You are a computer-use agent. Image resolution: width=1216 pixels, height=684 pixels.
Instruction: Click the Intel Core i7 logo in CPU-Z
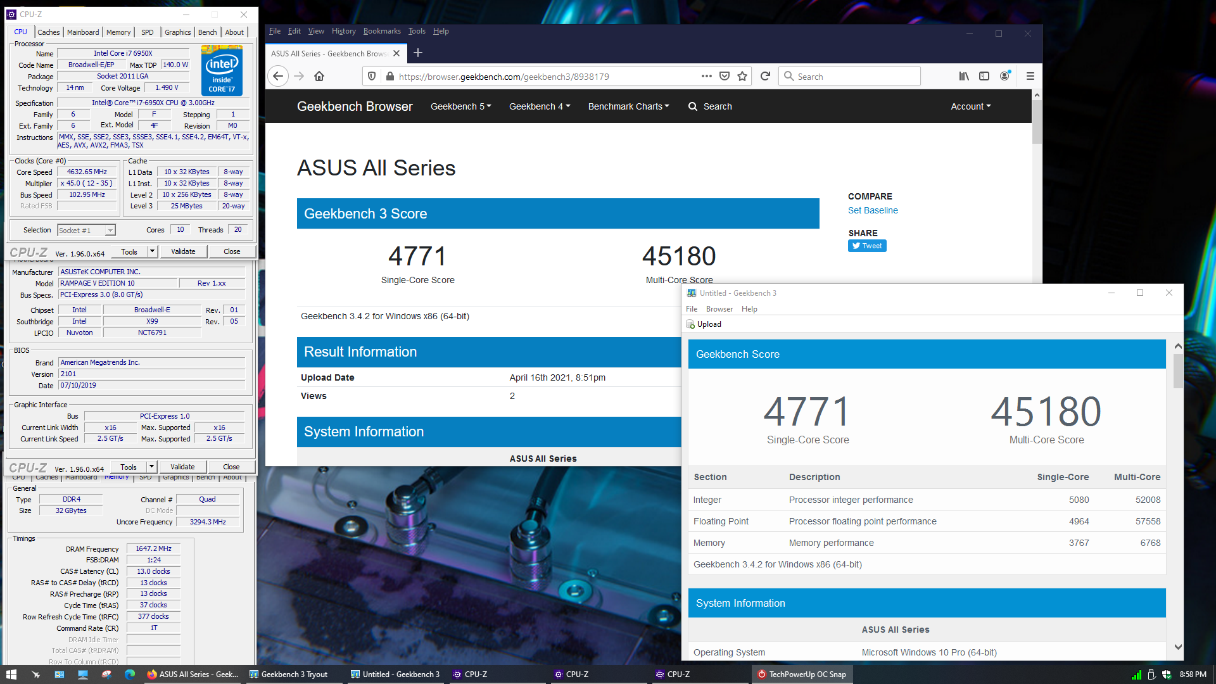[x=222, y=70]
